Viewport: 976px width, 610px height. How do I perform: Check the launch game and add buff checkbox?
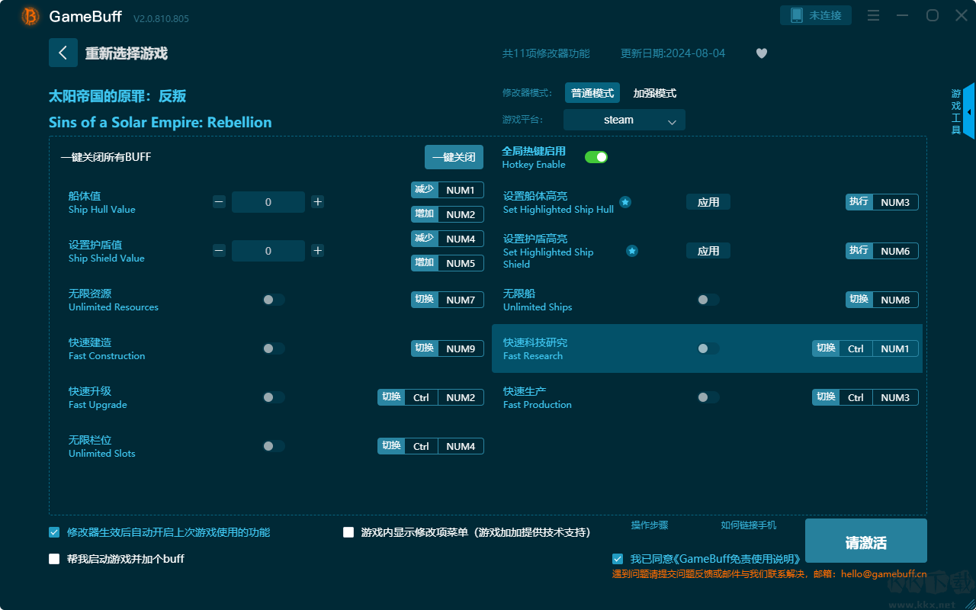point(54,559)
